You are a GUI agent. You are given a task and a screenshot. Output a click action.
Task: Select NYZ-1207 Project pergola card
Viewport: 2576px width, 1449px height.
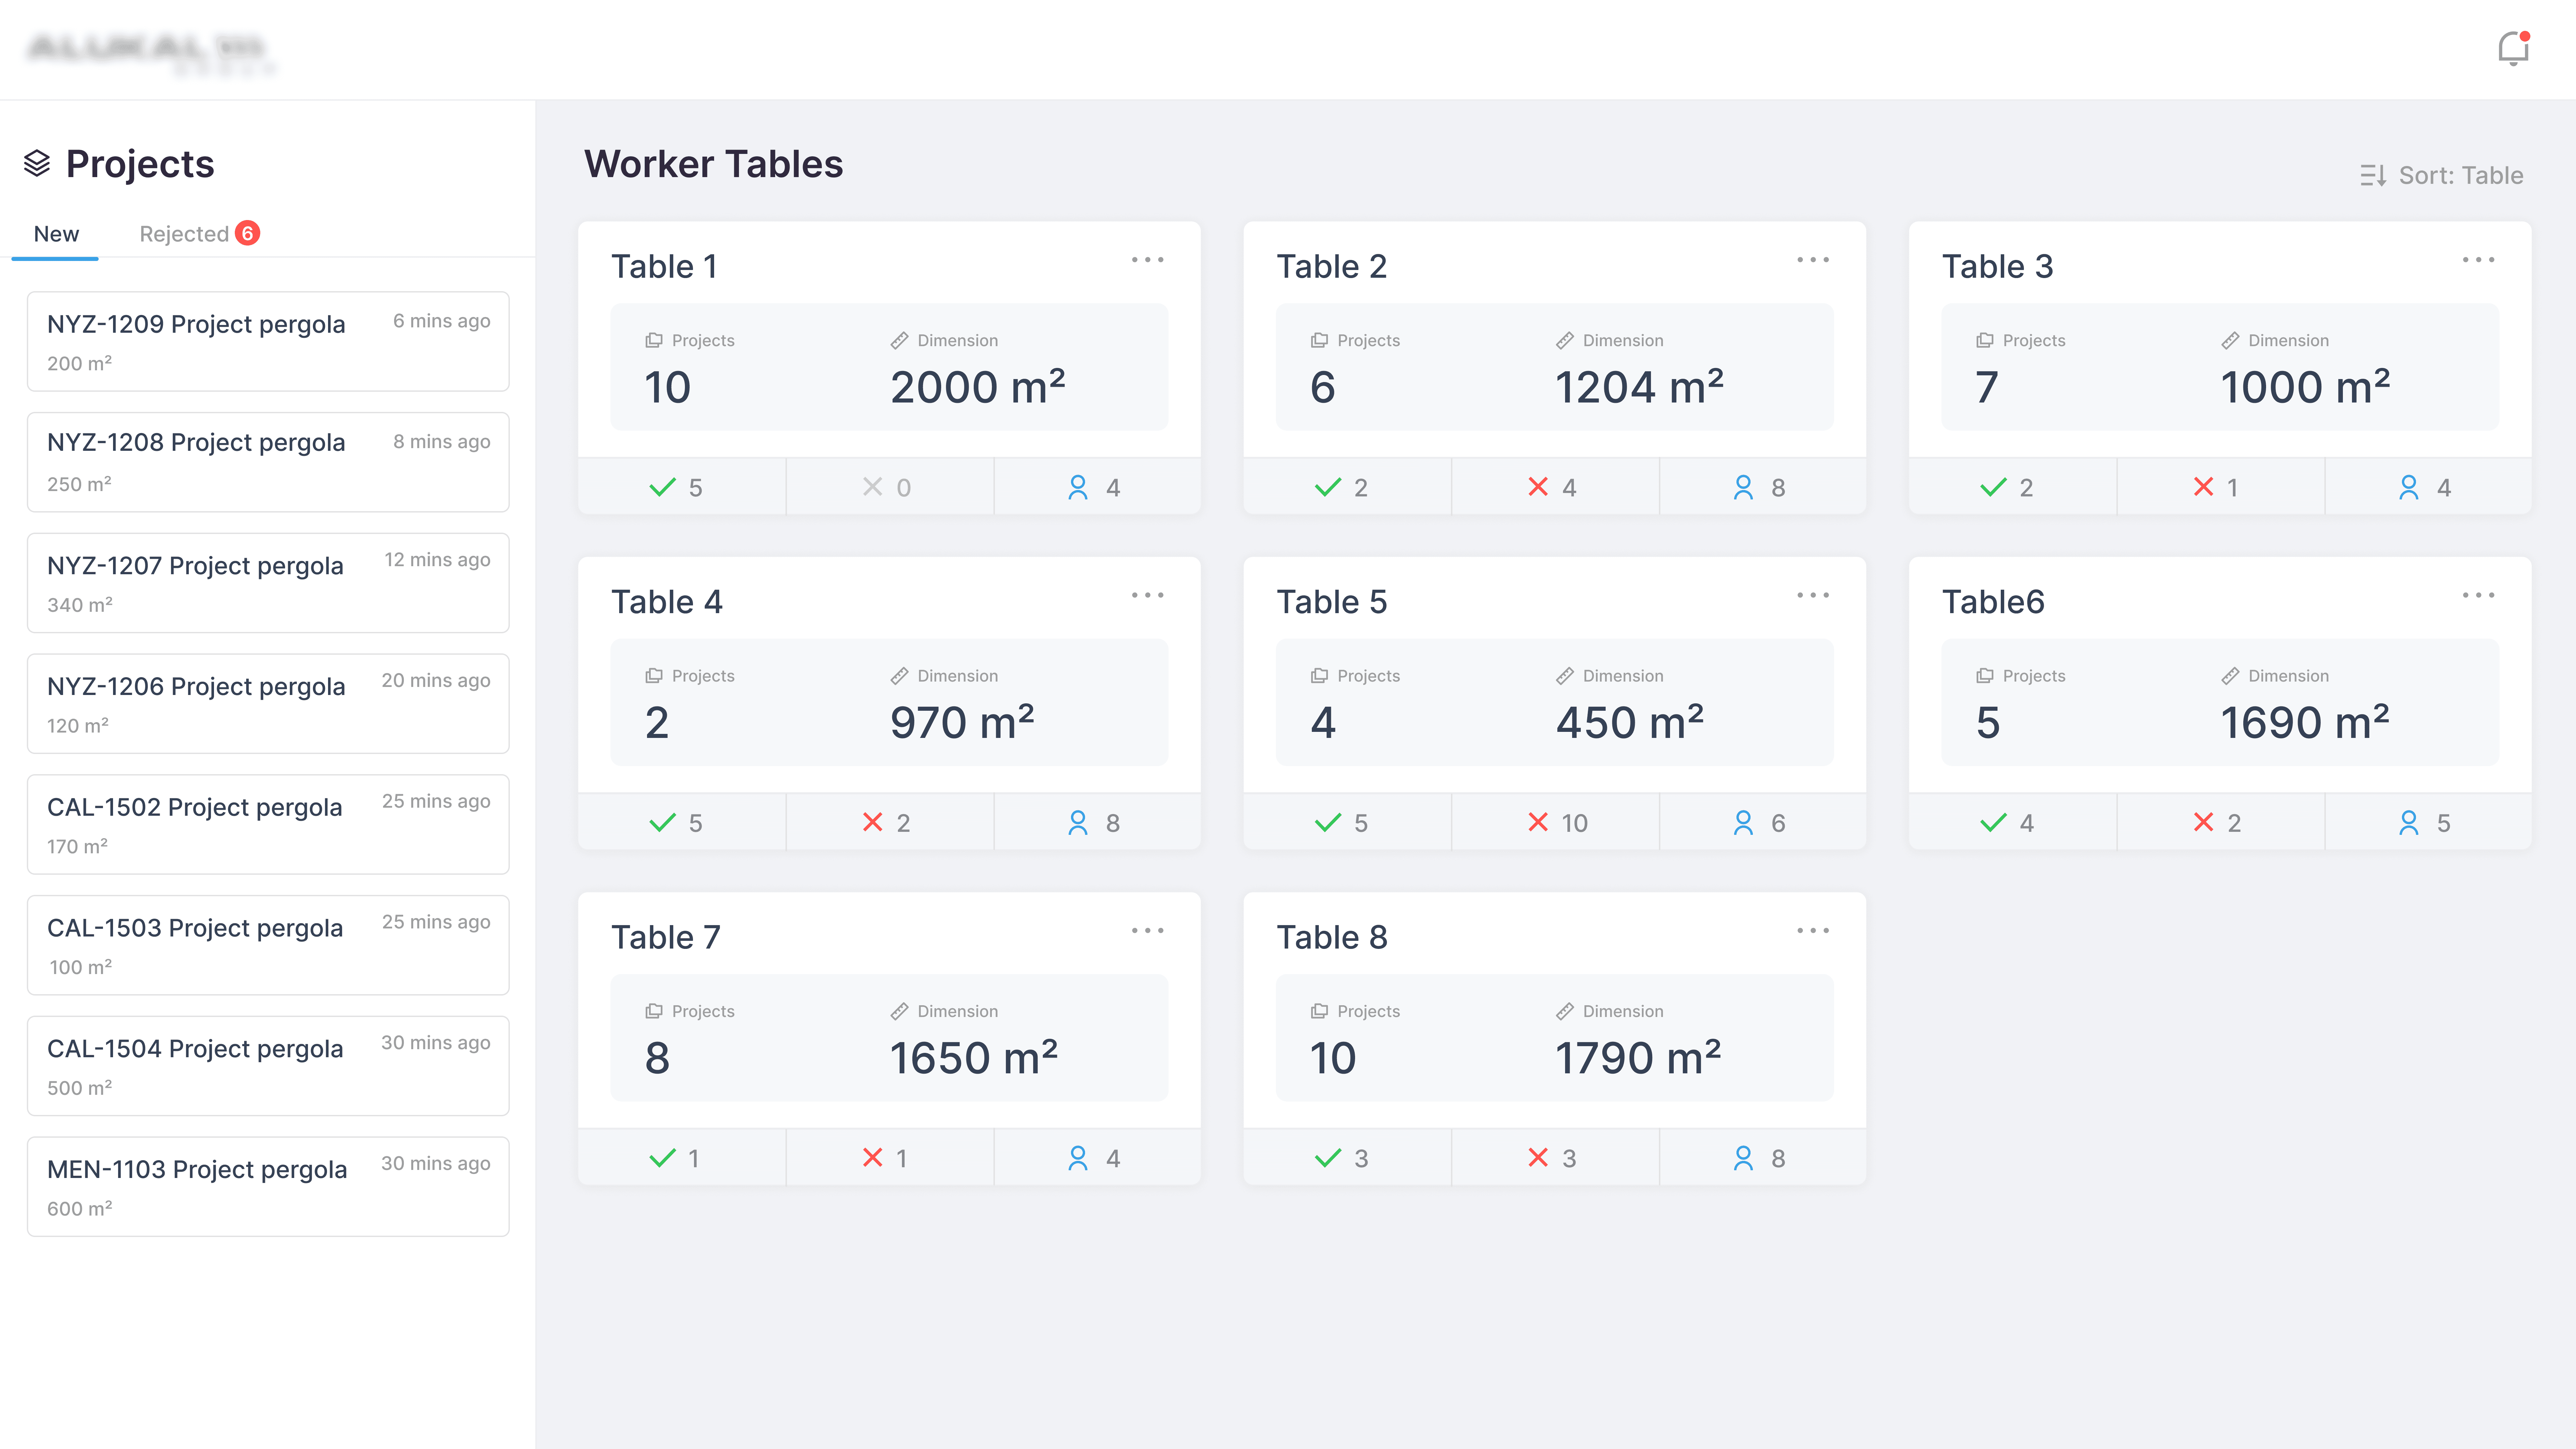coord(268,583)
